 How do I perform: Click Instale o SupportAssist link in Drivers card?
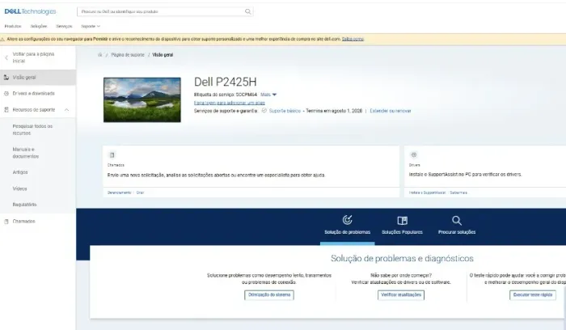point(428,192)
